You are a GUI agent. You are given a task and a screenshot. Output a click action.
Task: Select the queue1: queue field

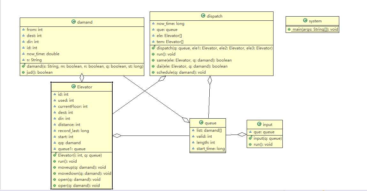[71, 149]
